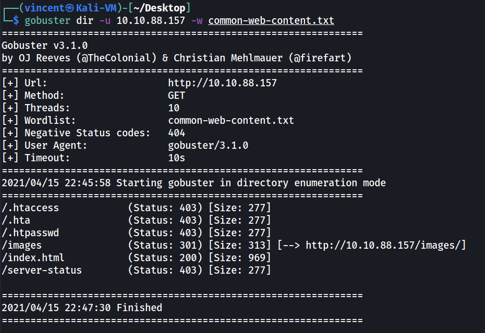Screen dimensions: 485x333
Task: Click the /images directory result
Action: click(x=21, y=246)
